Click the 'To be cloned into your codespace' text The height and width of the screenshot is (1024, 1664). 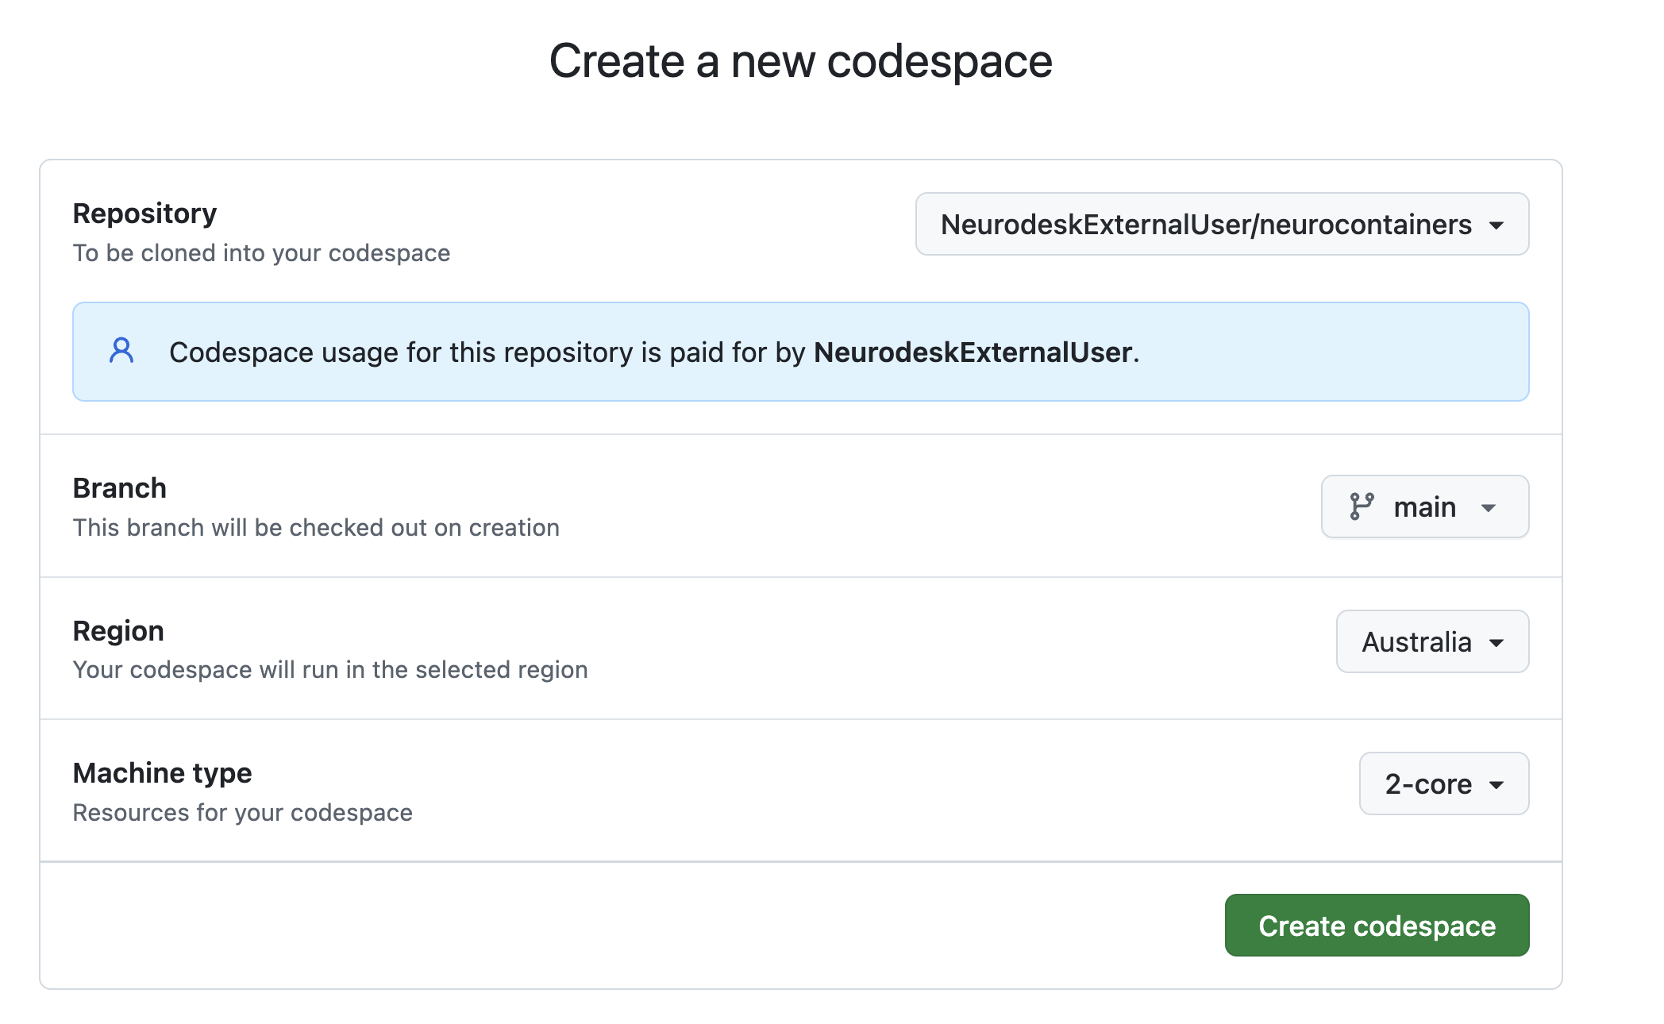click(x=261, y=253)
